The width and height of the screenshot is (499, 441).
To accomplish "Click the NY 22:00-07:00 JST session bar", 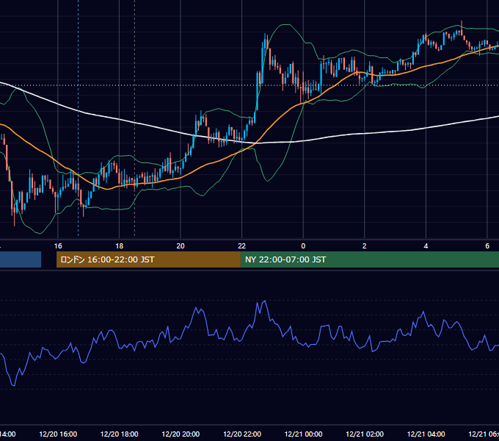I will tap(369, 259).
